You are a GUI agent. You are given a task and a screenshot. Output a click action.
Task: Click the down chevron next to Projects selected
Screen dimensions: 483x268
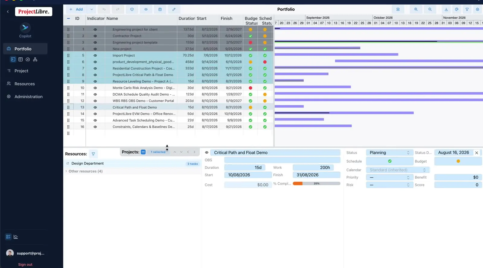(181, 152)
